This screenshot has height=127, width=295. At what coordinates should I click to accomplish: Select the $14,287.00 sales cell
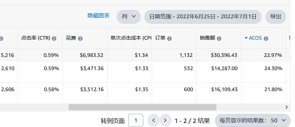tap(219, 72)
